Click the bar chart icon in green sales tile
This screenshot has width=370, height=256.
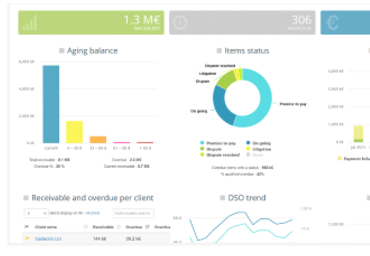[30, 23]
